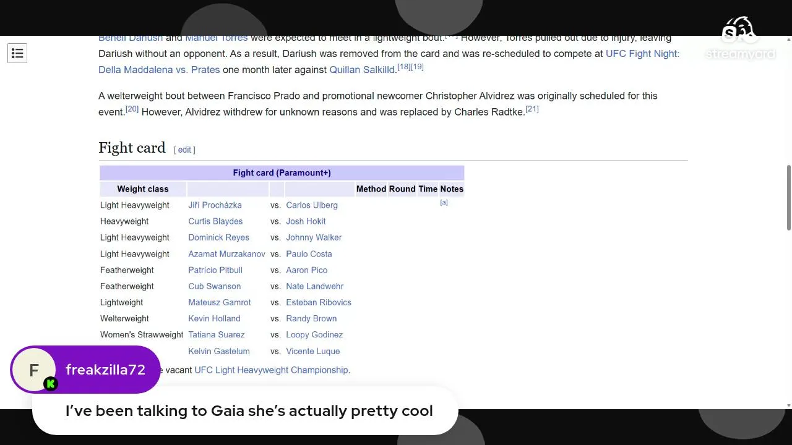Follow the Patrício Pitbull link
Screen dimensions: 792x445
[215, 270]
